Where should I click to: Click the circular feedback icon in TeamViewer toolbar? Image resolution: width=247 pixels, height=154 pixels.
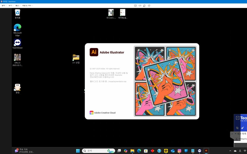pyautogui.click(x=149, y=6)
